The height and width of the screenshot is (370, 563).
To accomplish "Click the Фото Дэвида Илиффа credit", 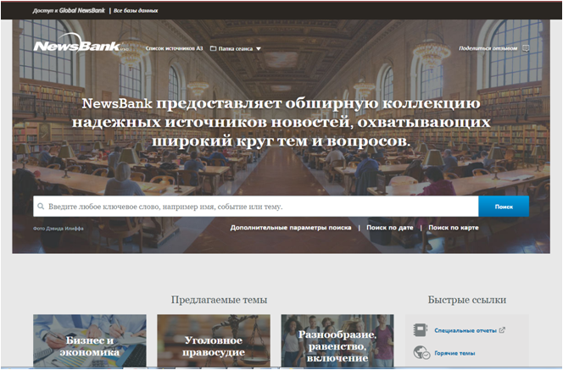I will 59,229.
